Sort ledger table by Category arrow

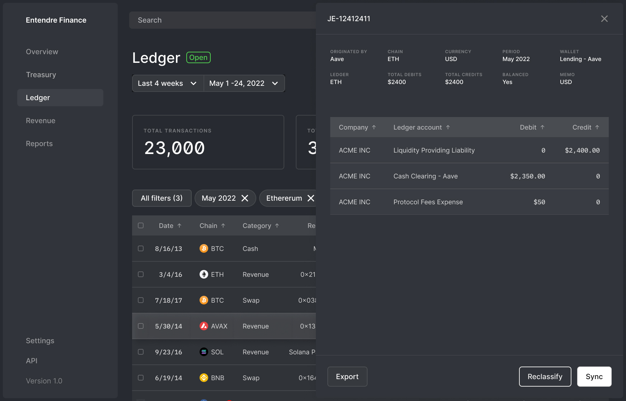[277, 225]
